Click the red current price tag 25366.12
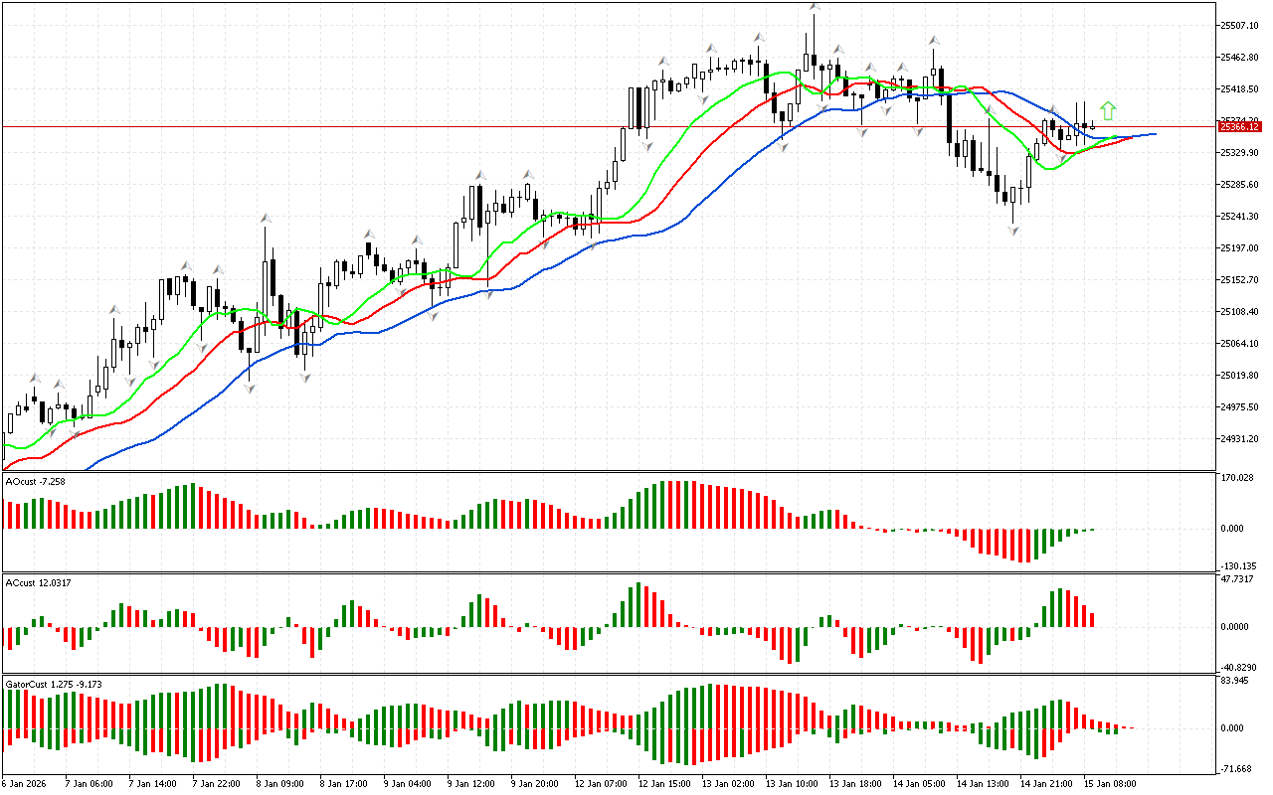 pos(1239,126)
